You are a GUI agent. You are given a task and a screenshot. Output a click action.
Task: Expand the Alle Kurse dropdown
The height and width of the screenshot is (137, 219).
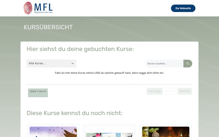[51, 64]
